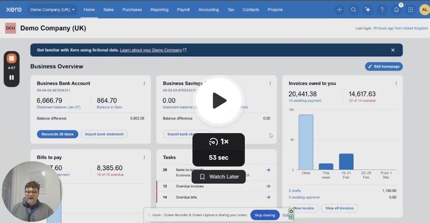Open the Purchases menu
Screen dimensions: 430x223
(132, 9)
